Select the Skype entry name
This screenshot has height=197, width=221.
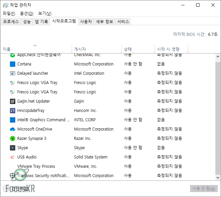(23, 148)
